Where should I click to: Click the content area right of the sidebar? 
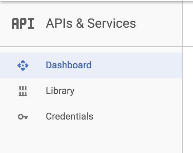188,86
